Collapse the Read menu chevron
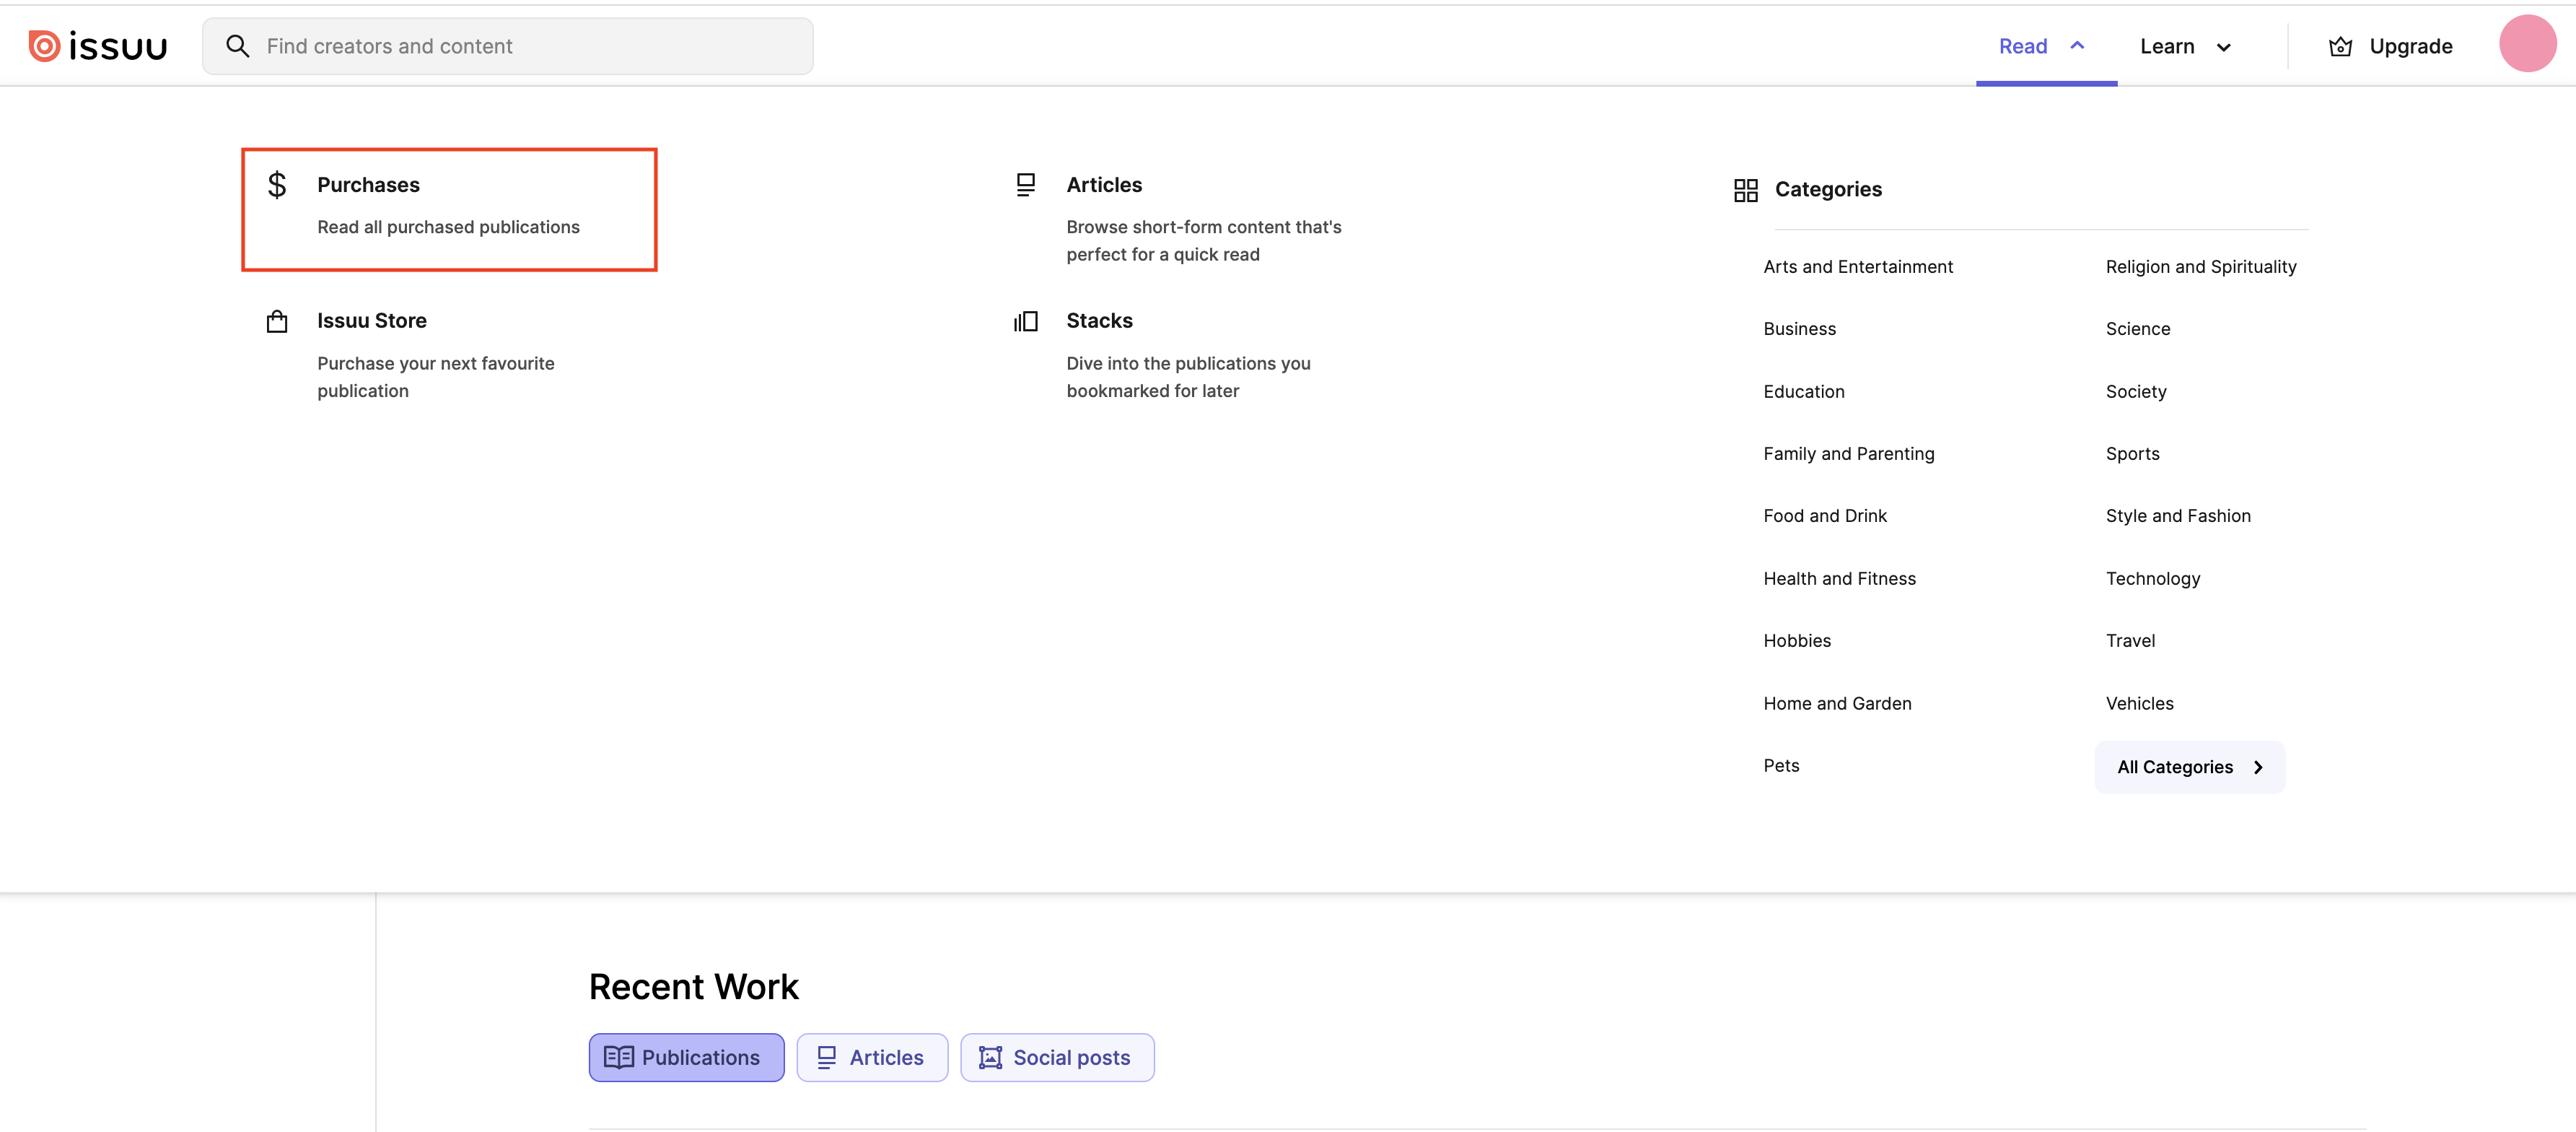 tap(2077, 46)
